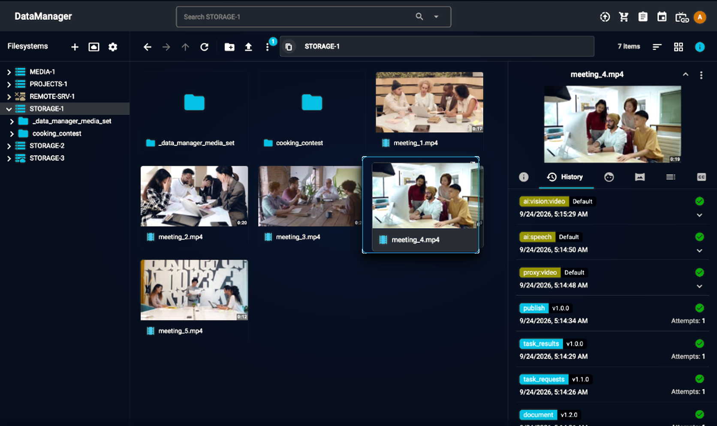The image size is (717, 426).
Task: Select STORAGE-2 in the tree
Action: tap(47, 146)
